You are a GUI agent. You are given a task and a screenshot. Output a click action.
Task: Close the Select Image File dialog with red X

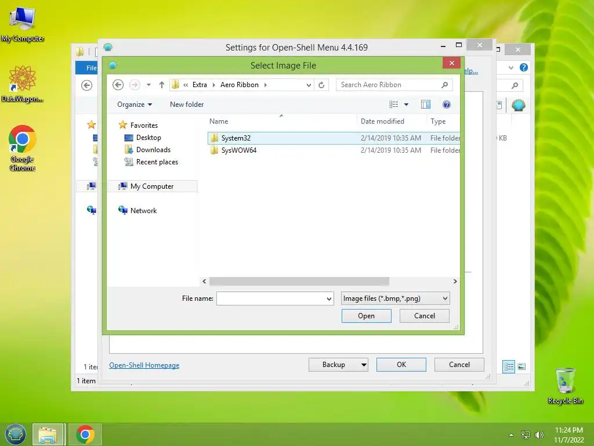pos(451,63)
